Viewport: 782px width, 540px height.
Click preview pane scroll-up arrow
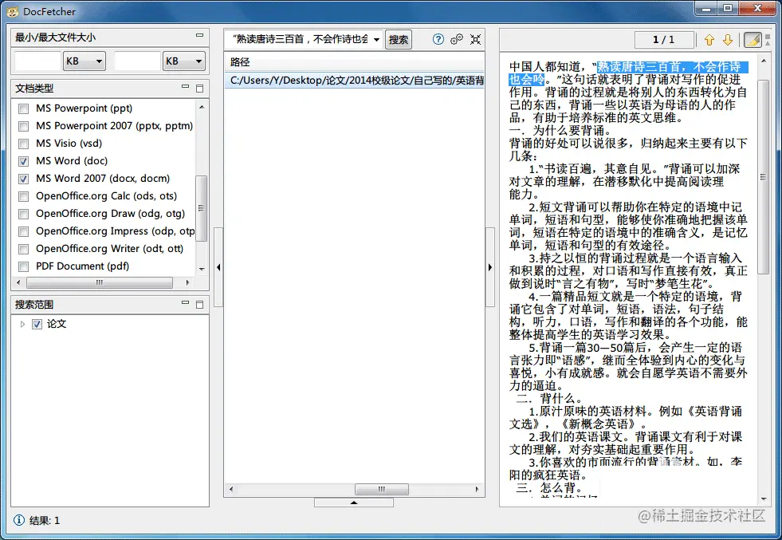point(764,61)
